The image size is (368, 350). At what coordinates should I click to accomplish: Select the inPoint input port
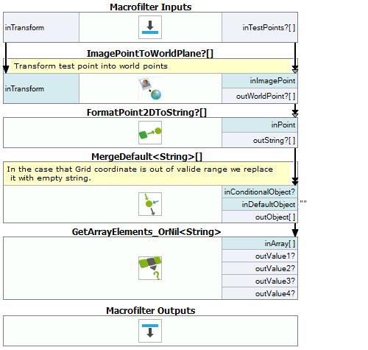pos(260,125)
